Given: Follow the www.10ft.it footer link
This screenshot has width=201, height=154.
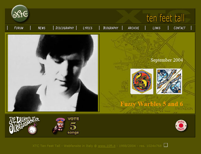Looking at the screenshot, I should coord(107,146).
